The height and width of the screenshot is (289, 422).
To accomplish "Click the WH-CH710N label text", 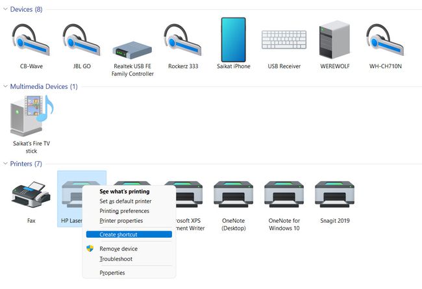I will [385, 66].
